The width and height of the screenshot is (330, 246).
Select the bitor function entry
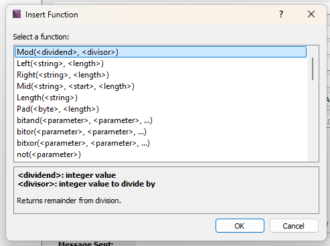coord(161,132)
